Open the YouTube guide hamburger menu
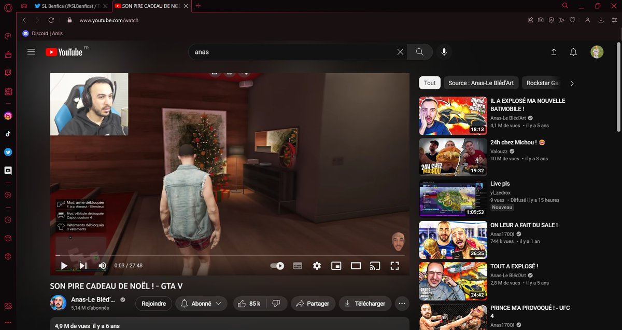 (x=31, y=52)
